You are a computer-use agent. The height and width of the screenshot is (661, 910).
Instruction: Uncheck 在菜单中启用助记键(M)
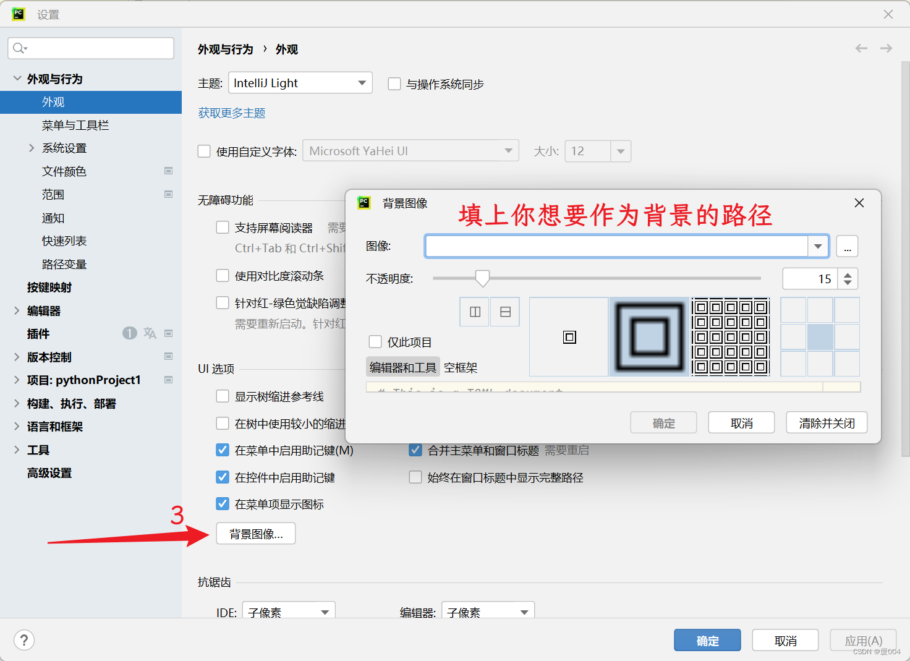tap(223, 450)
